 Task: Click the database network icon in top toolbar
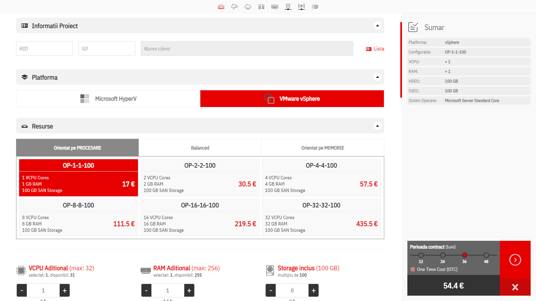(288, 7)
